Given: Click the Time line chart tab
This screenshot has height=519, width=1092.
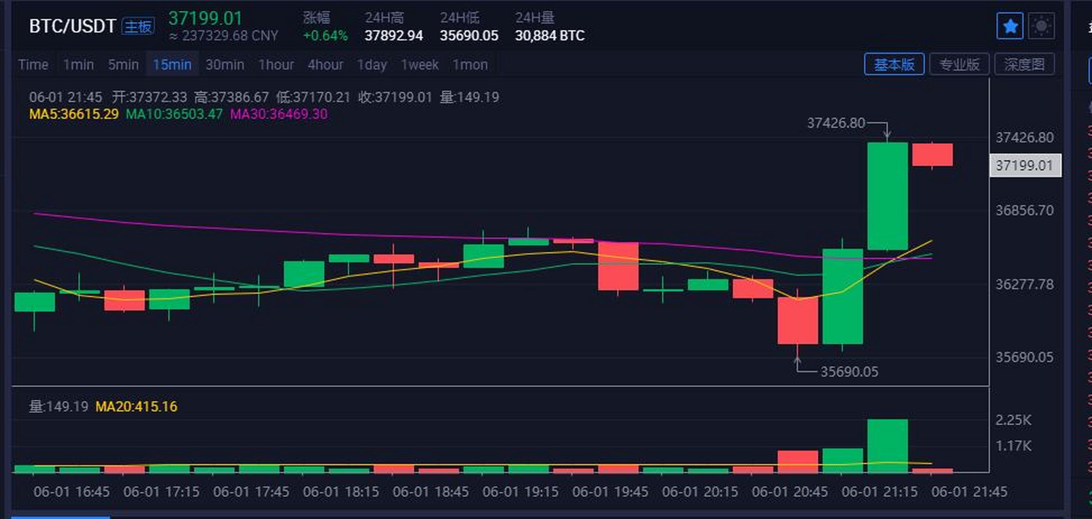Looking at the screenshot, I should click(x=33, y=65).
